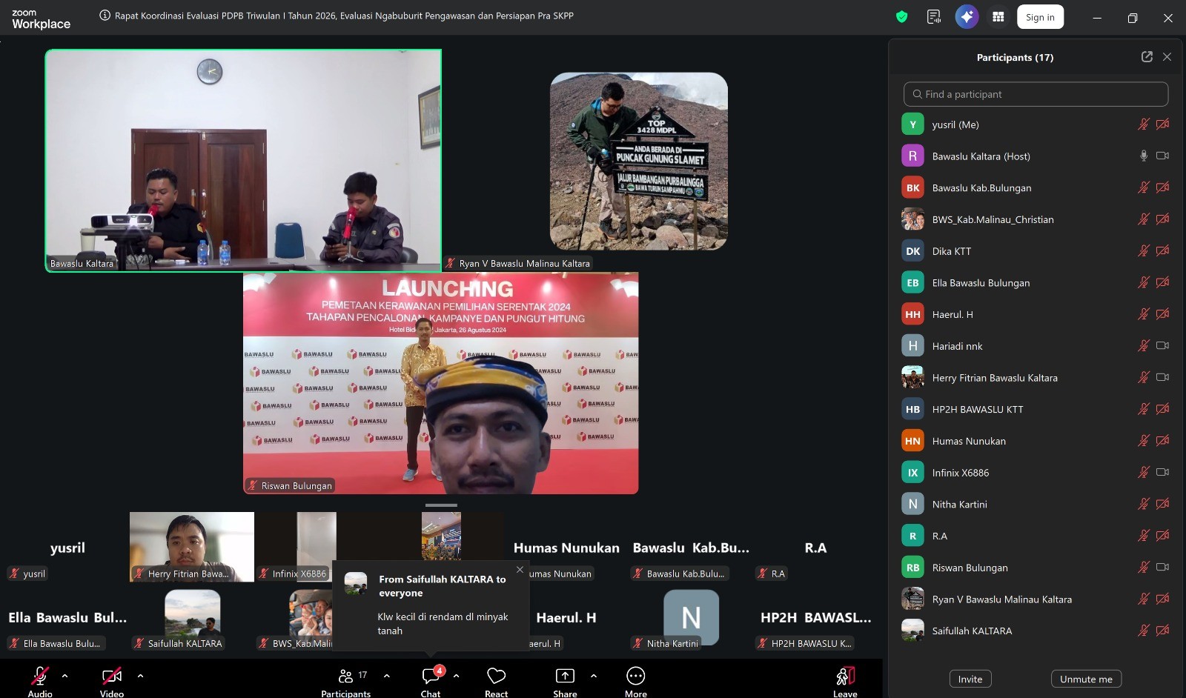Click the meeting info icon beside title

(x=105, y=16)
